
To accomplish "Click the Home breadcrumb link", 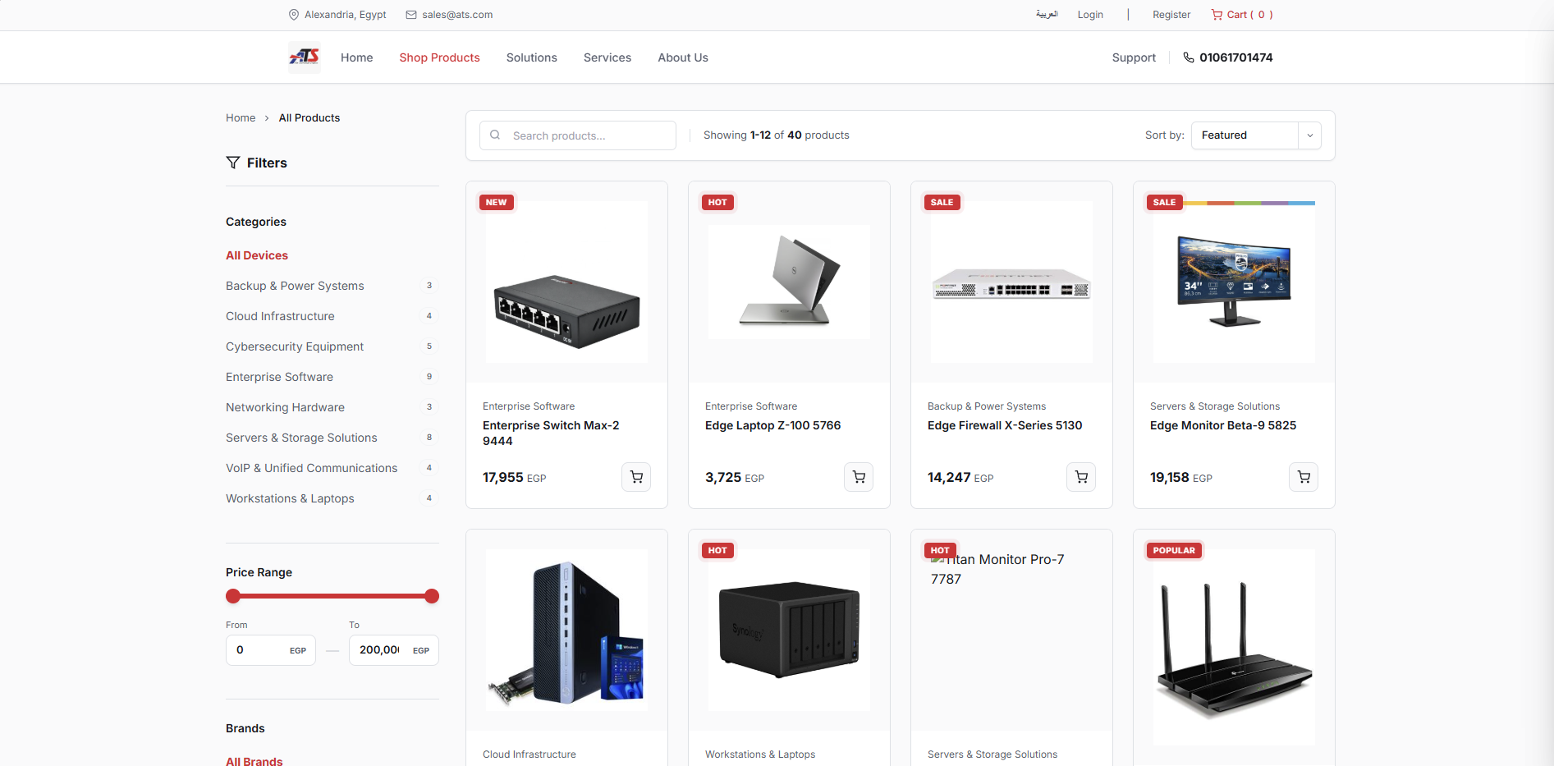I will pyautogui.click(x=241, y=118).
